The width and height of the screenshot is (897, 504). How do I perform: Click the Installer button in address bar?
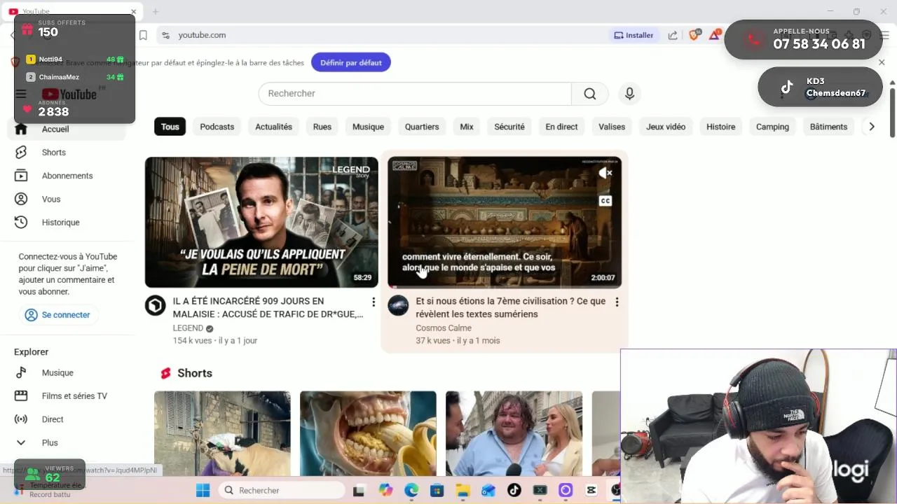634,35
